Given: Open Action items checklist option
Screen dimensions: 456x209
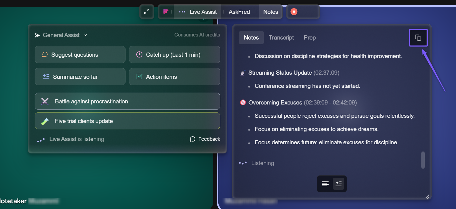Looking at the screenshot, I should [x=175, y=77].
